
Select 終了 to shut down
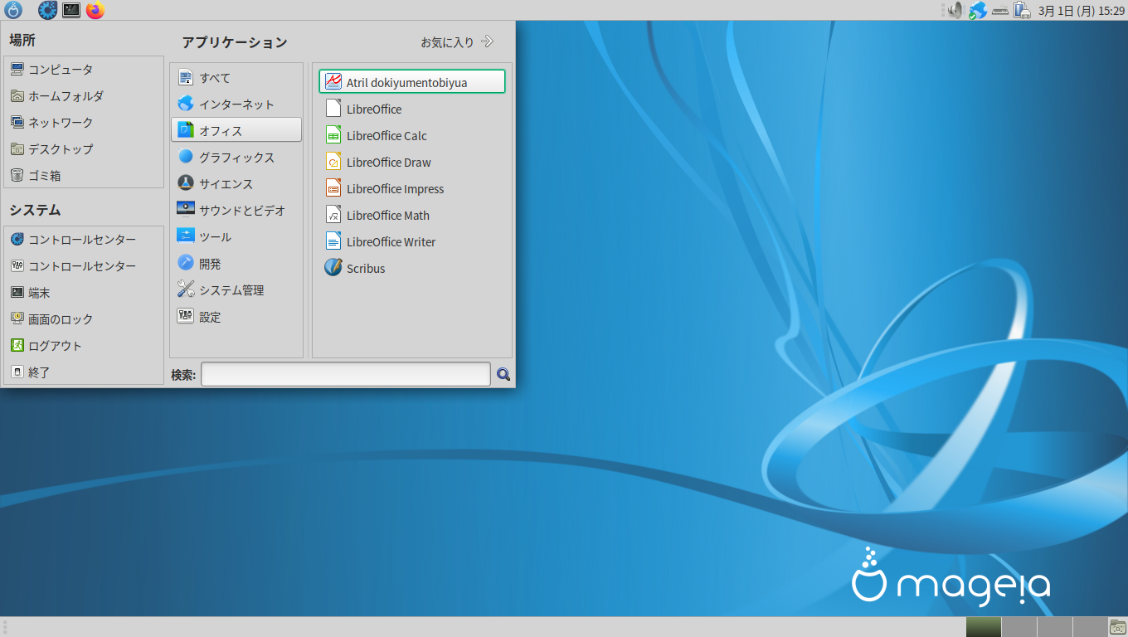point(84,372)
